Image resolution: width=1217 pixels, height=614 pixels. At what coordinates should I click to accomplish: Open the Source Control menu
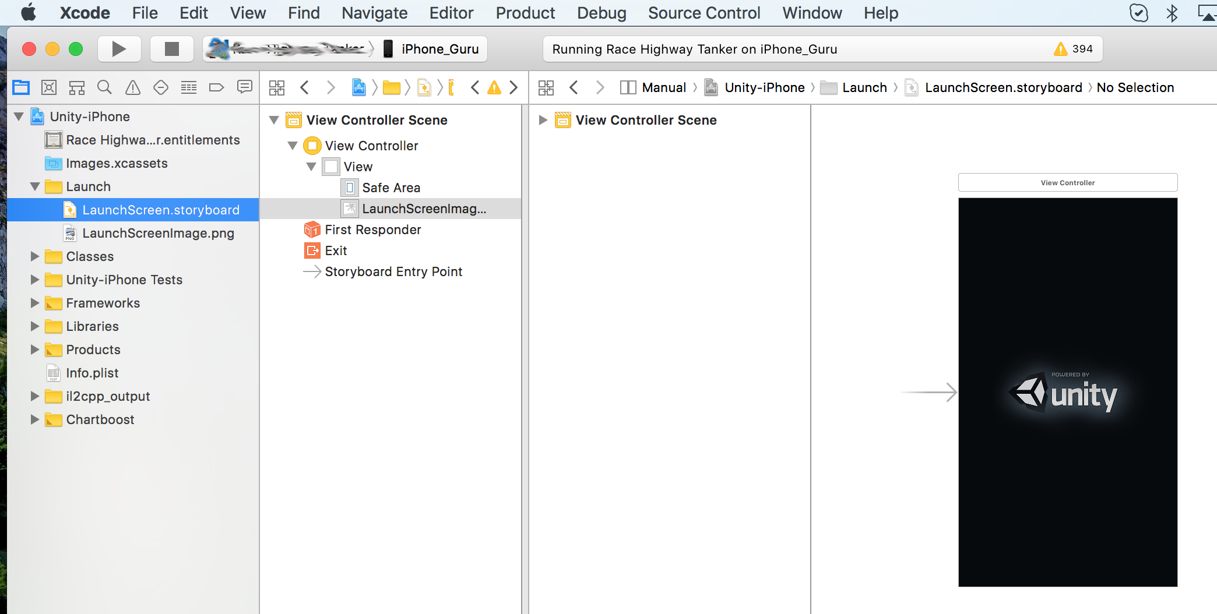click(x=704, y=13)
